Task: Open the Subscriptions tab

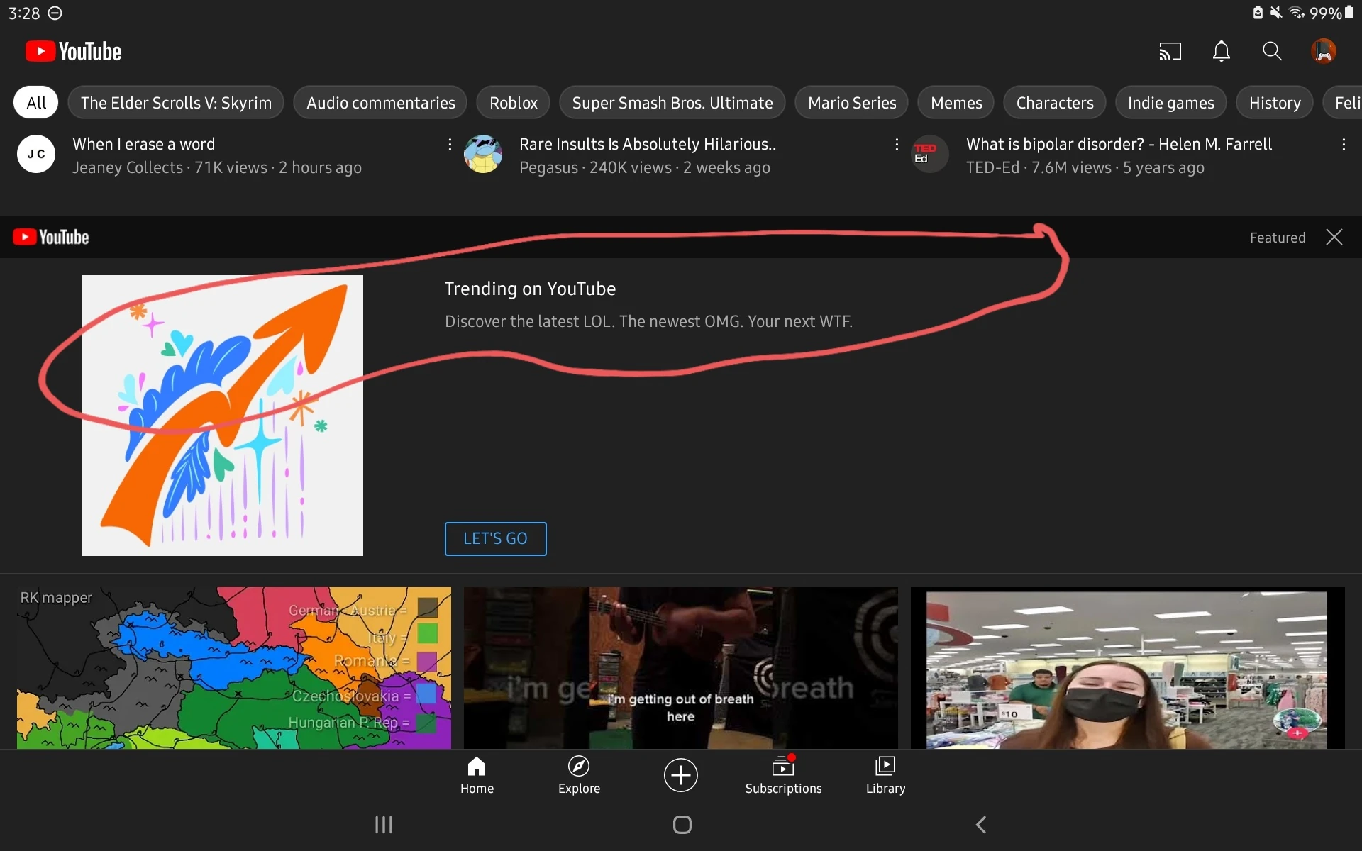Action: pos(783,774)
